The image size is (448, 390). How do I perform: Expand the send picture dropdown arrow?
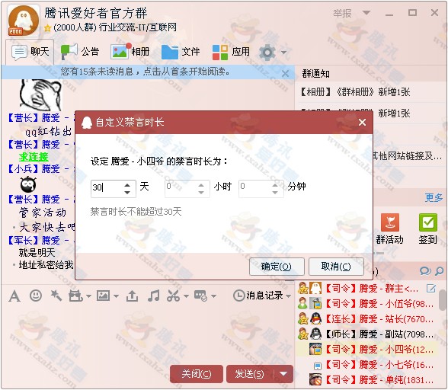click(116, 296)
